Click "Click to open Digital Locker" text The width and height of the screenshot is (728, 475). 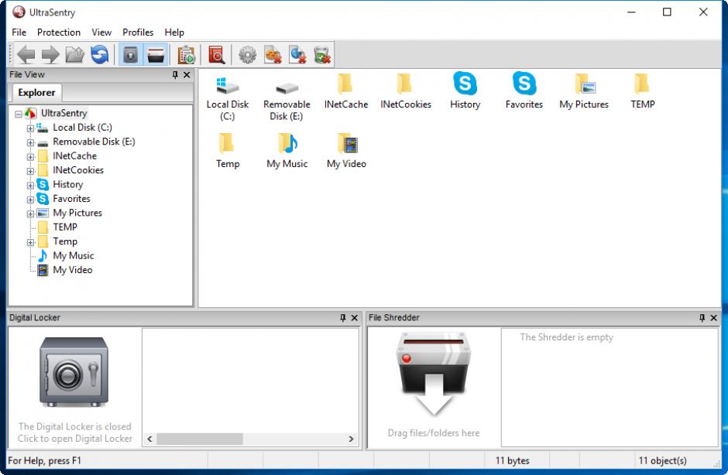(75, 439)
